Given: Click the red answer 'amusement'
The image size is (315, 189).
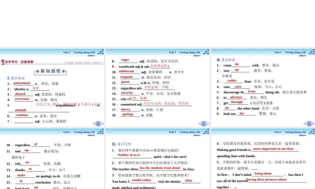Looking at the screenshot, I should (22, 83).
